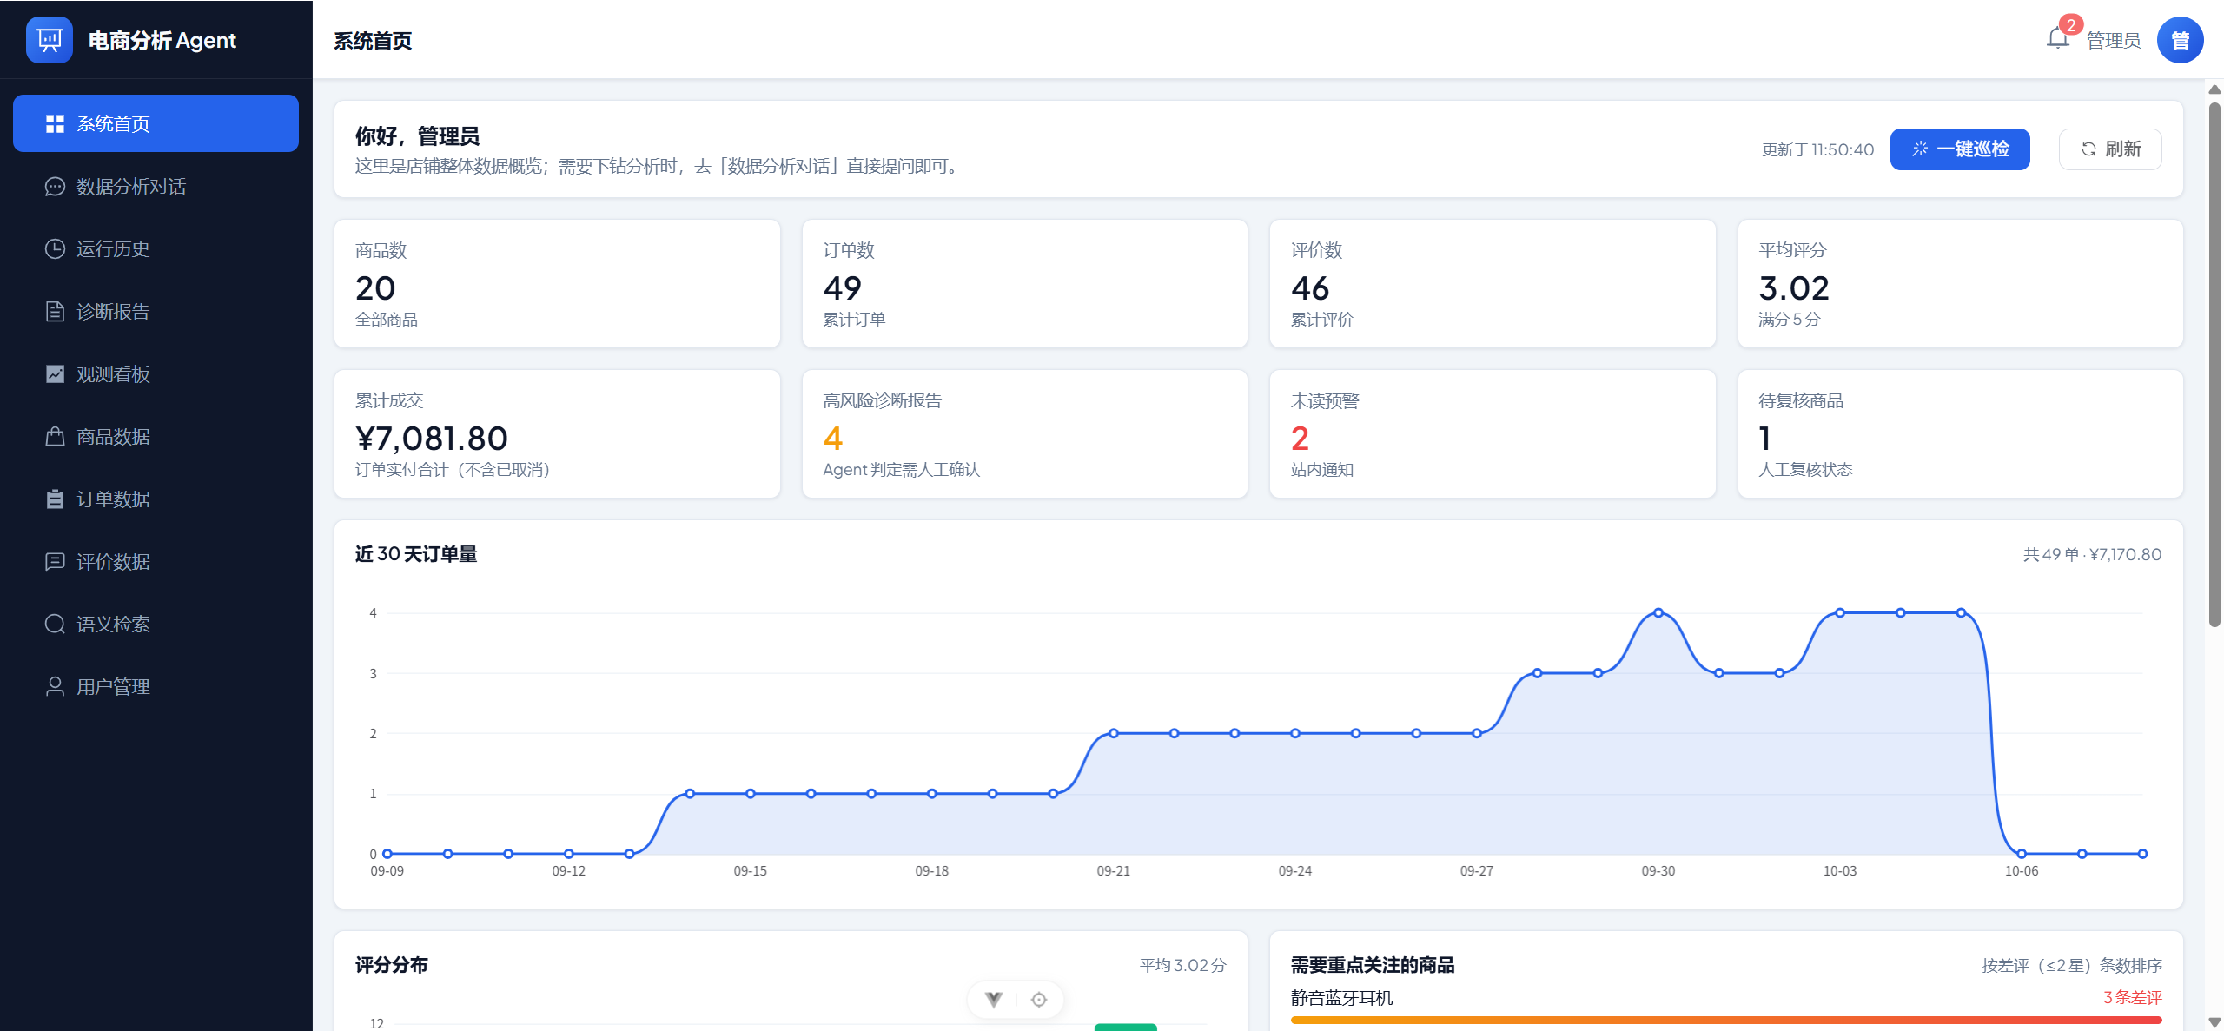The image size is (2224, 1031).
Task: Click the 语义检索 magnifier icon
Action: (x=55, y=624)
